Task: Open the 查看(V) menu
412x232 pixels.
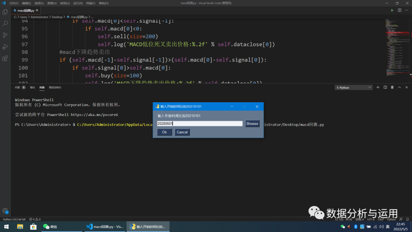Action: coord(52,3)
